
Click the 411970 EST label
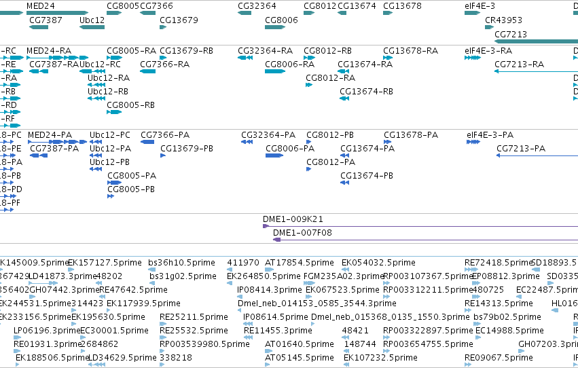(x=243, y=263)
